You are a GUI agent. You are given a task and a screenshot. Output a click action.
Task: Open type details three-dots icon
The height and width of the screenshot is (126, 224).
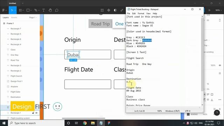click(220, 99)
